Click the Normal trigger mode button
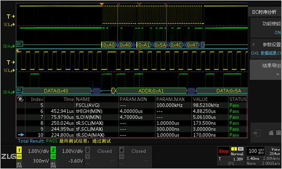Image resolution: width=282 pixels, height=169 pixels. coord(237,154)
